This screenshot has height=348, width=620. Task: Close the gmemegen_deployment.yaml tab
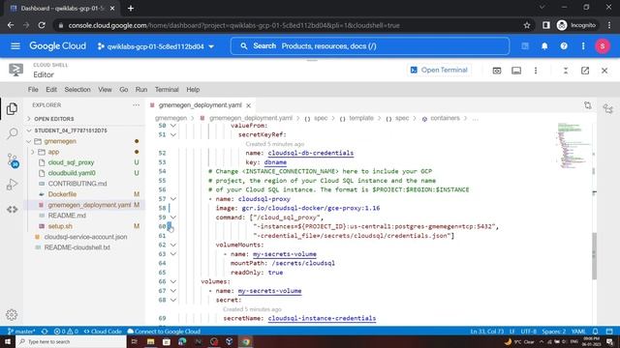point(248,105)
